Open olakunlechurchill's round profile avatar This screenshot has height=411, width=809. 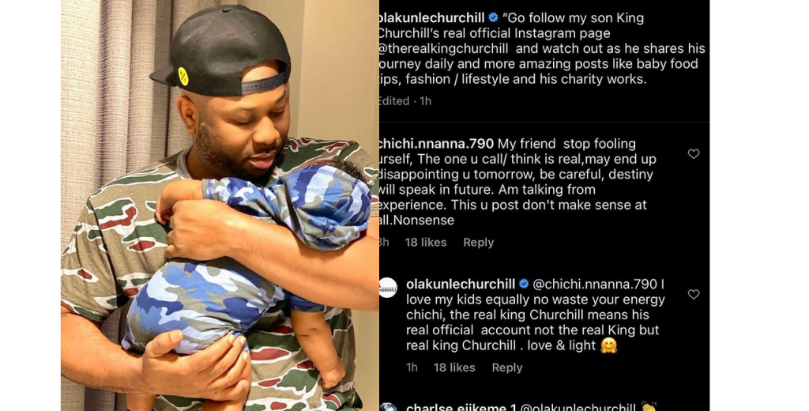click(x=388, y=288)
